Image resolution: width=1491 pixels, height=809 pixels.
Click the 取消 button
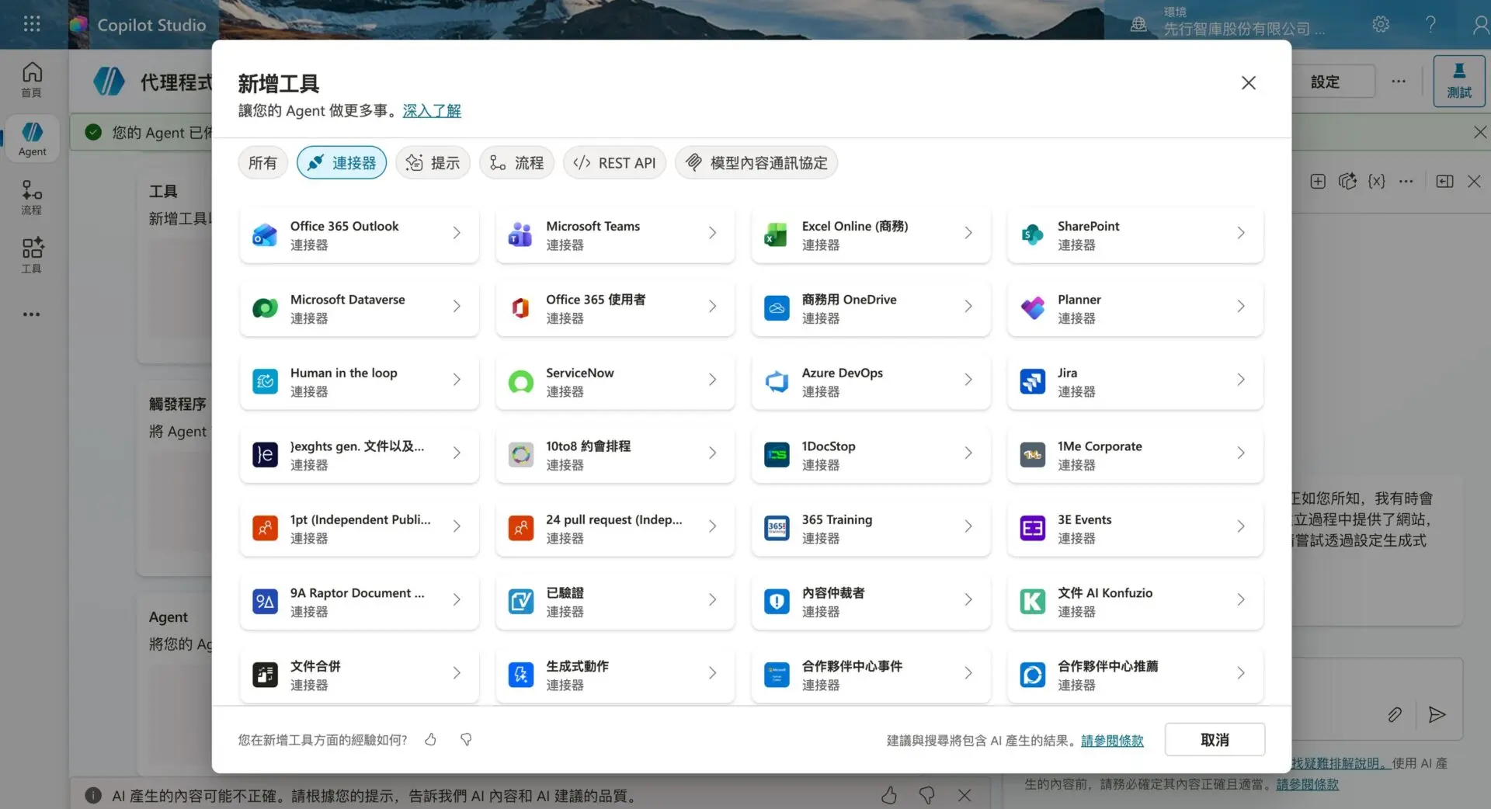click(1215, 740)
